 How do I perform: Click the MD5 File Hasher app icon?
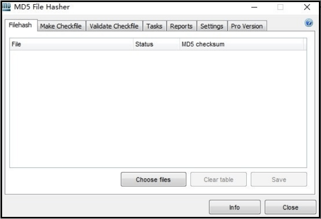coord(6,7)
